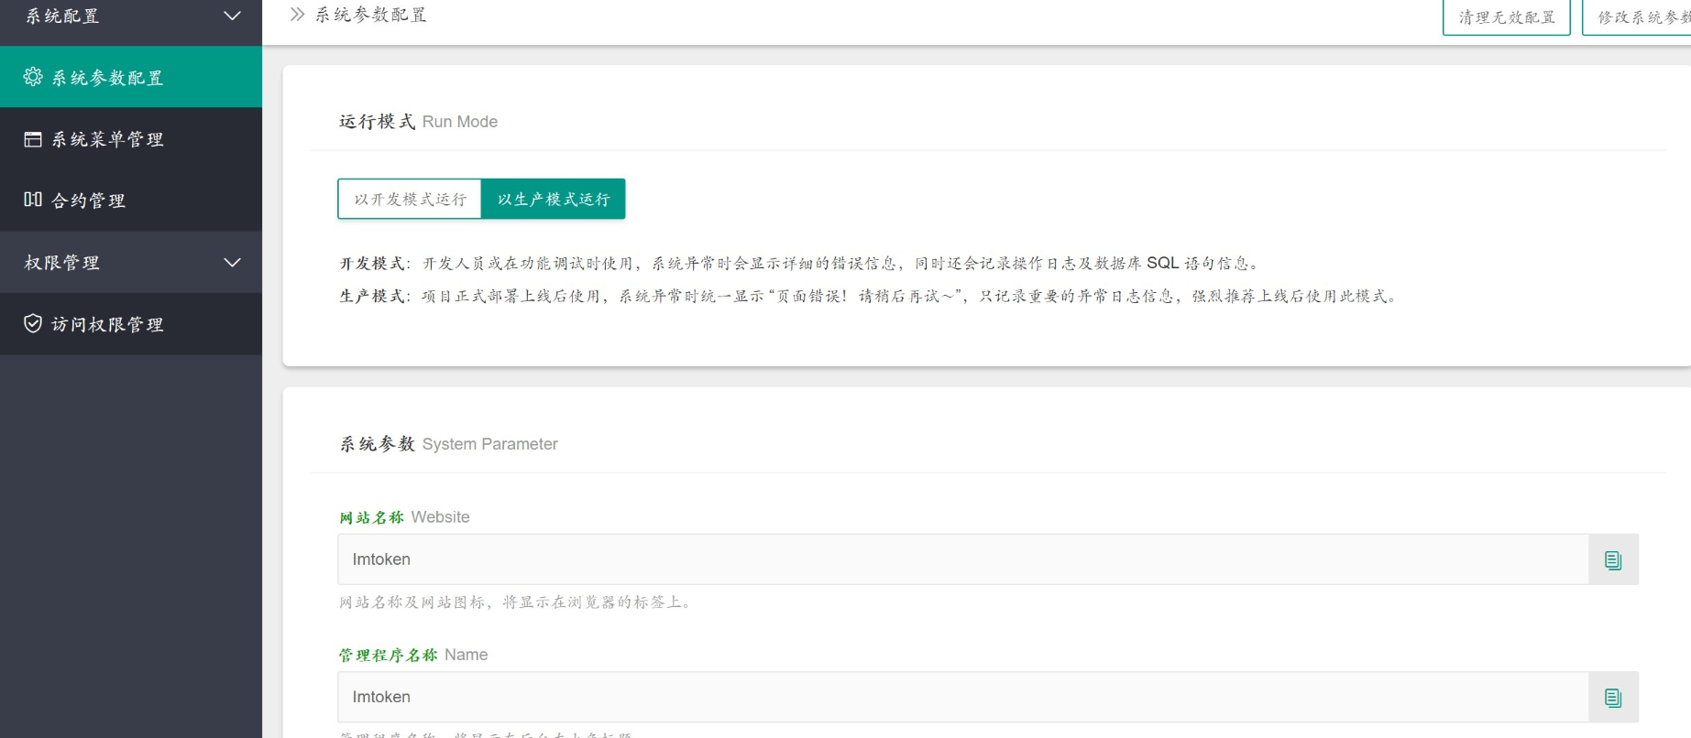The image size is (1691, 738).
Task: Click the gear icon for 系统参数配置
Action: point(33,77)
